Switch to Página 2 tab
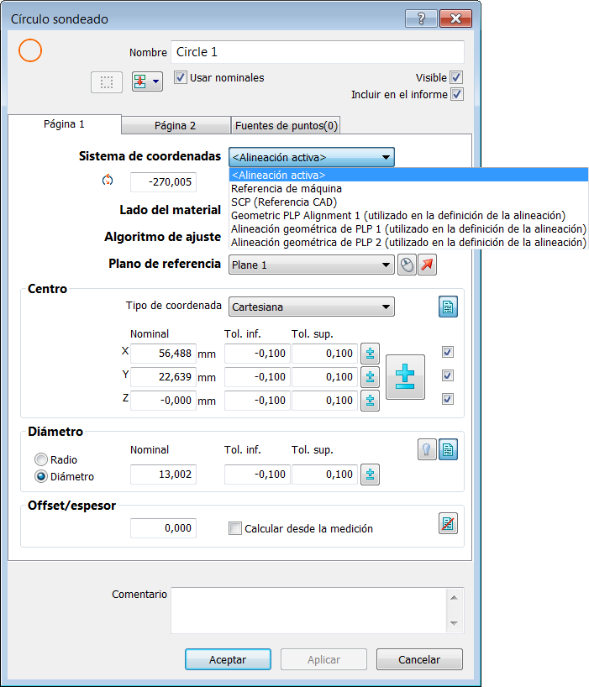This screenshot has width=589, height=687. [176, 126]
